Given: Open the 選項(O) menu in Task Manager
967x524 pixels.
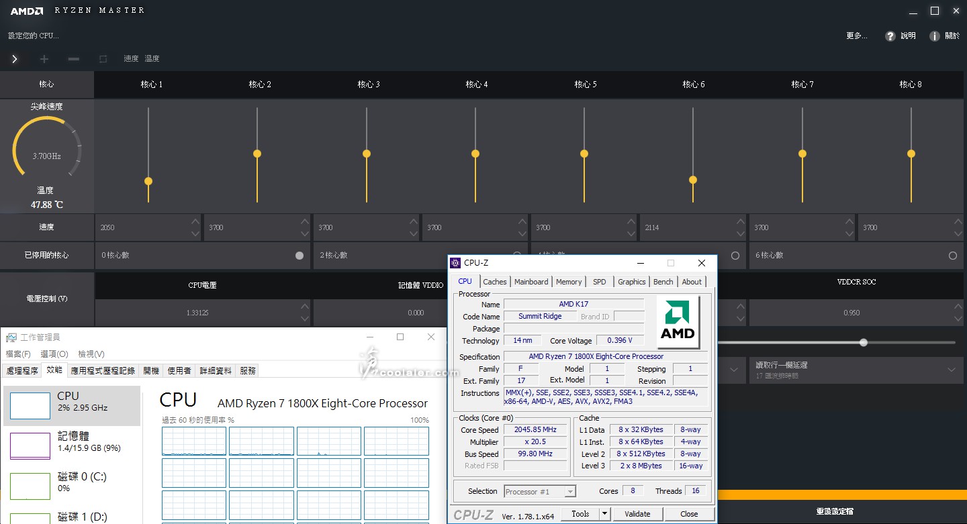Looking at the screenshot, I should [x=54, y=354].
